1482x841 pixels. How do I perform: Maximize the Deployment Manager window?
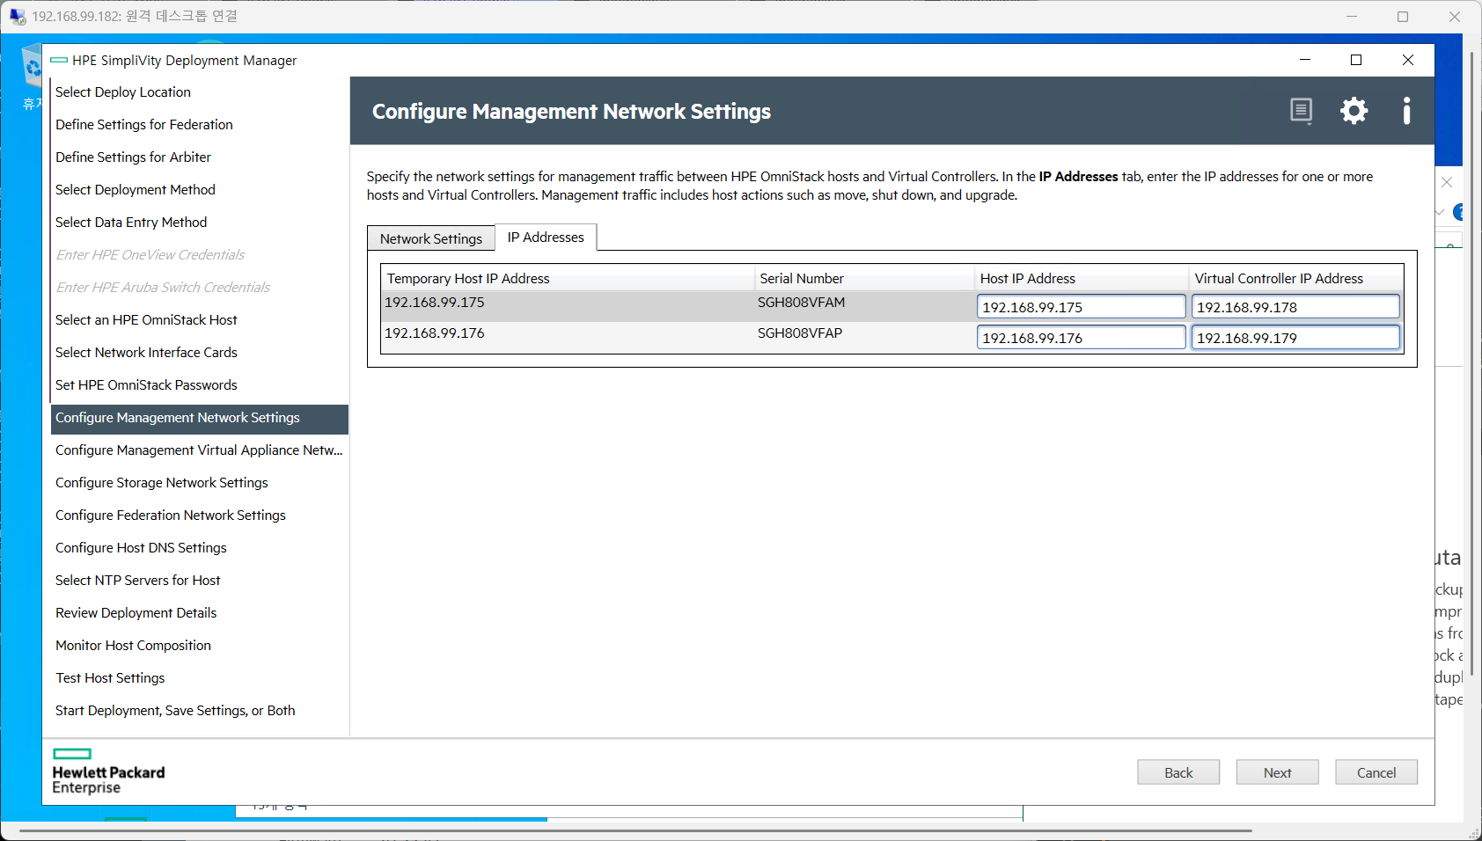pyautogui.click(x=1356, y=60)
